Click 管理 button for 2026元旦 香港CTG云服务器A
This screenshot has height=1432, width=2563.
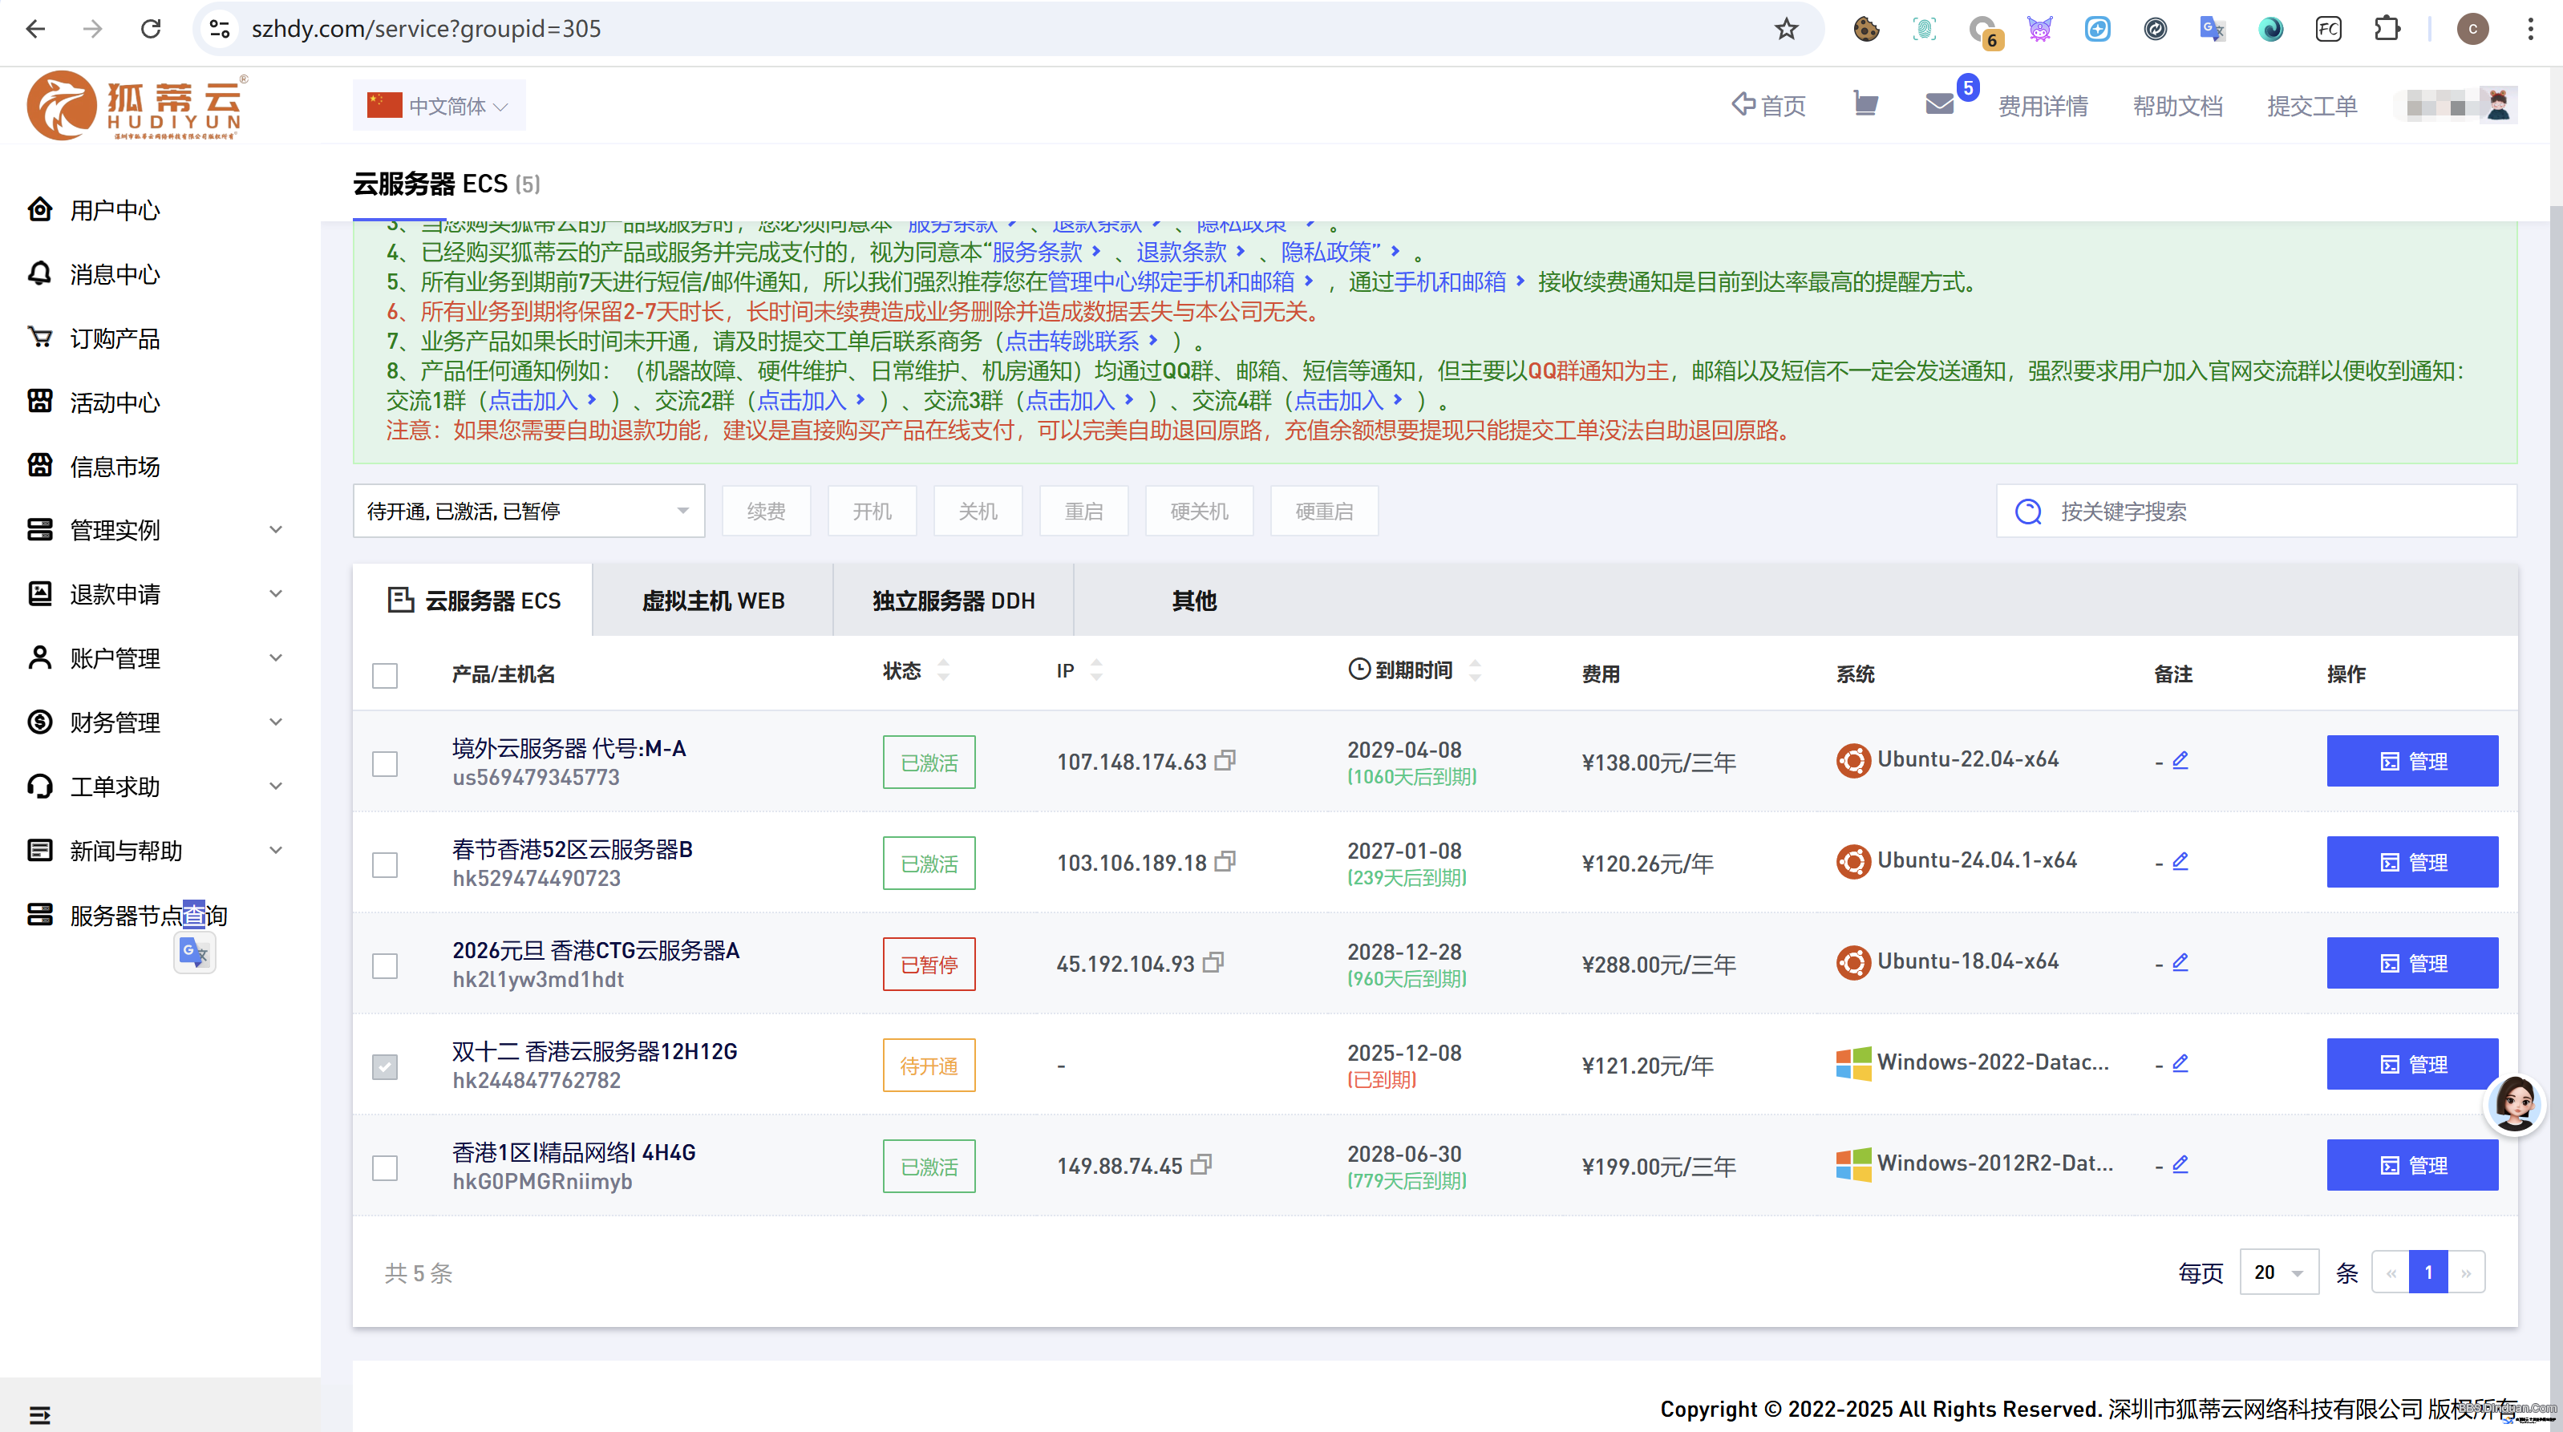tap(2411, 963)
